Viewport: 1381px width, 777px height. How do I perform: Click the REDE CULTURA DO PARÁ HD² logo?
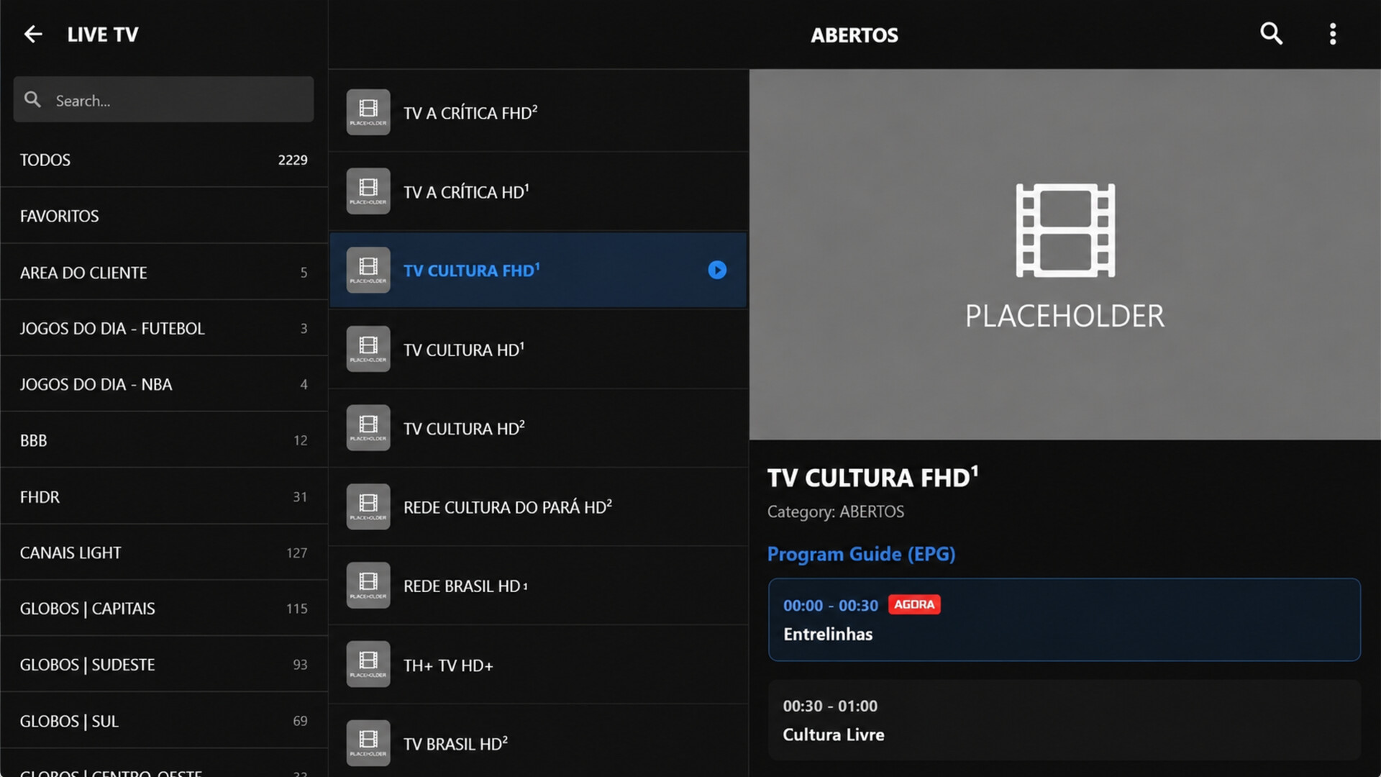(x=368, y=506)
